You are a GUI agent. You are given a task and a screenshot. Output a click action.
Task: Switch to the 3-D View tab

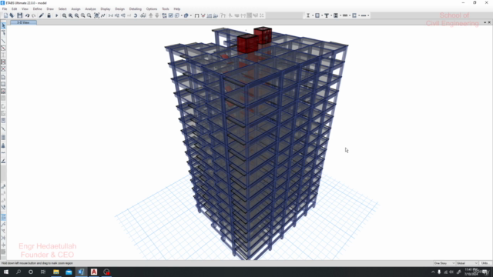(x=23, y=22)
